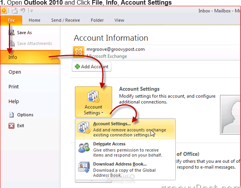Open the File tab
Viewport: 241px width, 188px height.
[x=11, y=20]
